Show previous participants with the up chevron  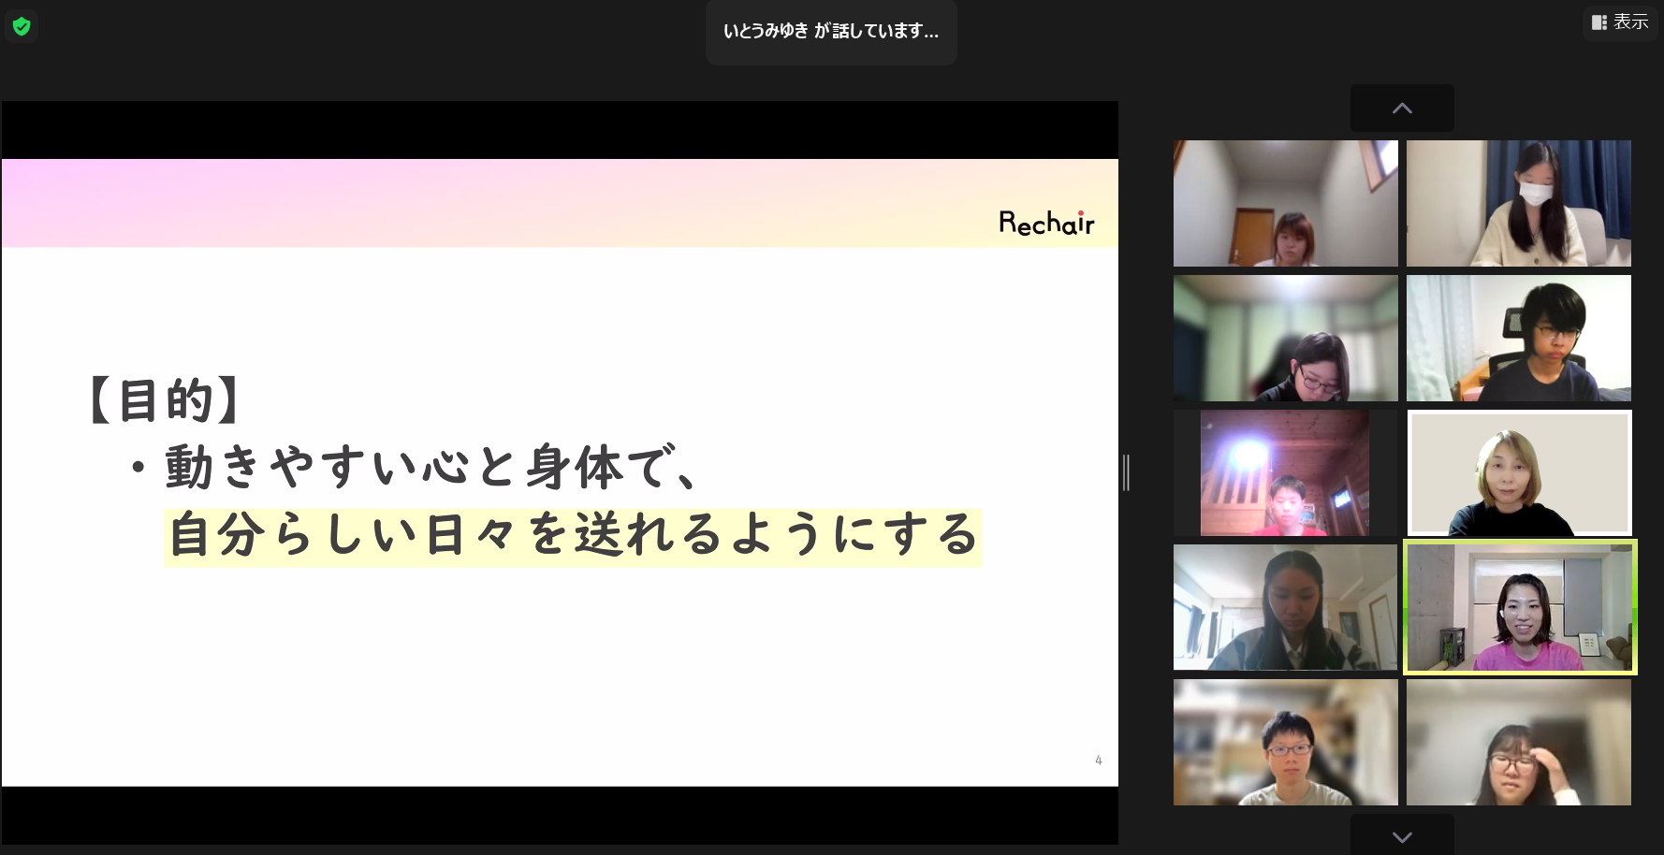[x=1402, y=109]
